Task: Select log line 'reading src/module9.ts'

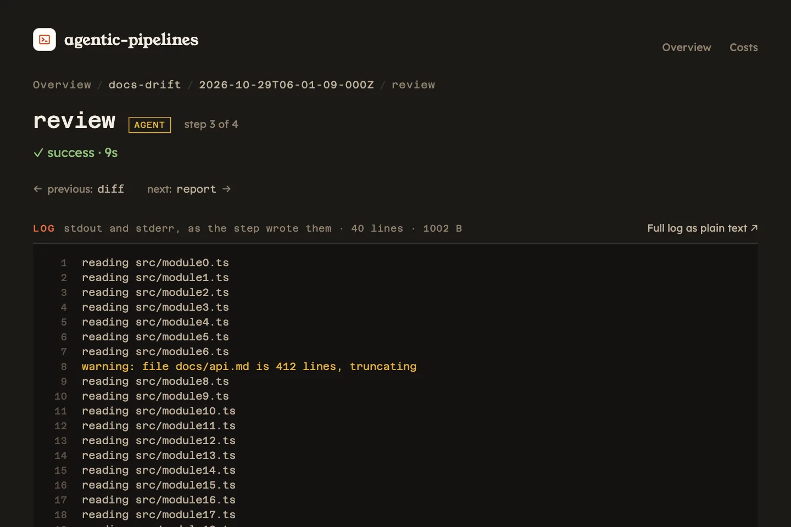Action: pyautogui.click(x=155, y=396)
